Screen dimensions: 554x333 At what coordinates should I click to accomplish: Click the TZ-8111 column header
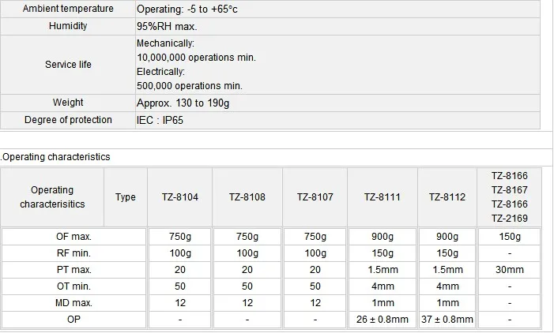[x=382, y=197]
